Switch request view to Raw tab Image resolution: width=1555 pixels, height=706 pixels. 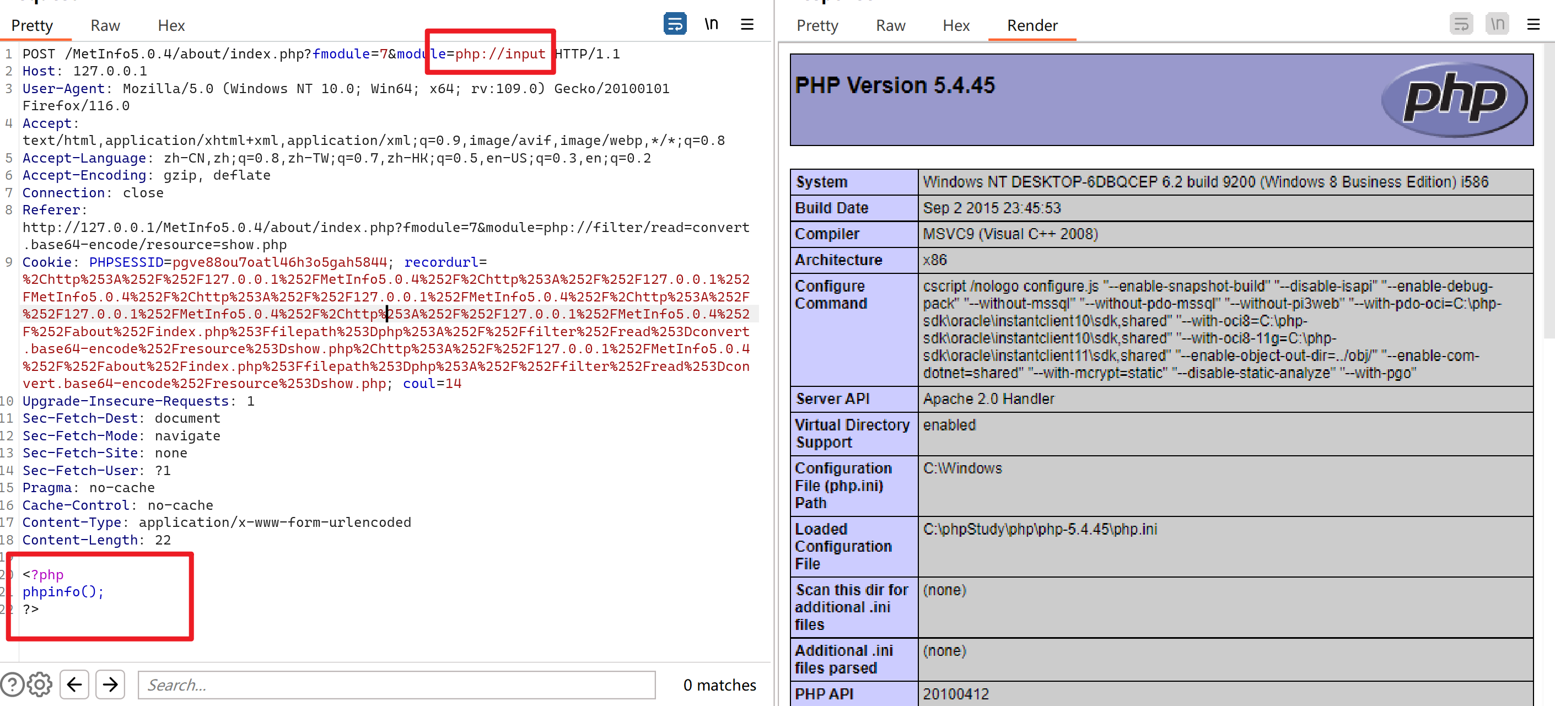pos(105,25)
